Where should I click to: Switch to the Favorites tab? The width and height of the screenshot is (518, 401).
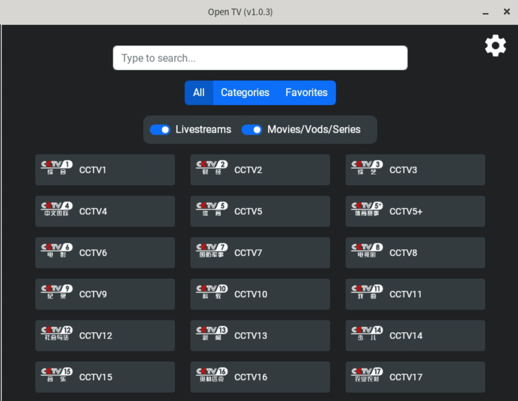306,92
